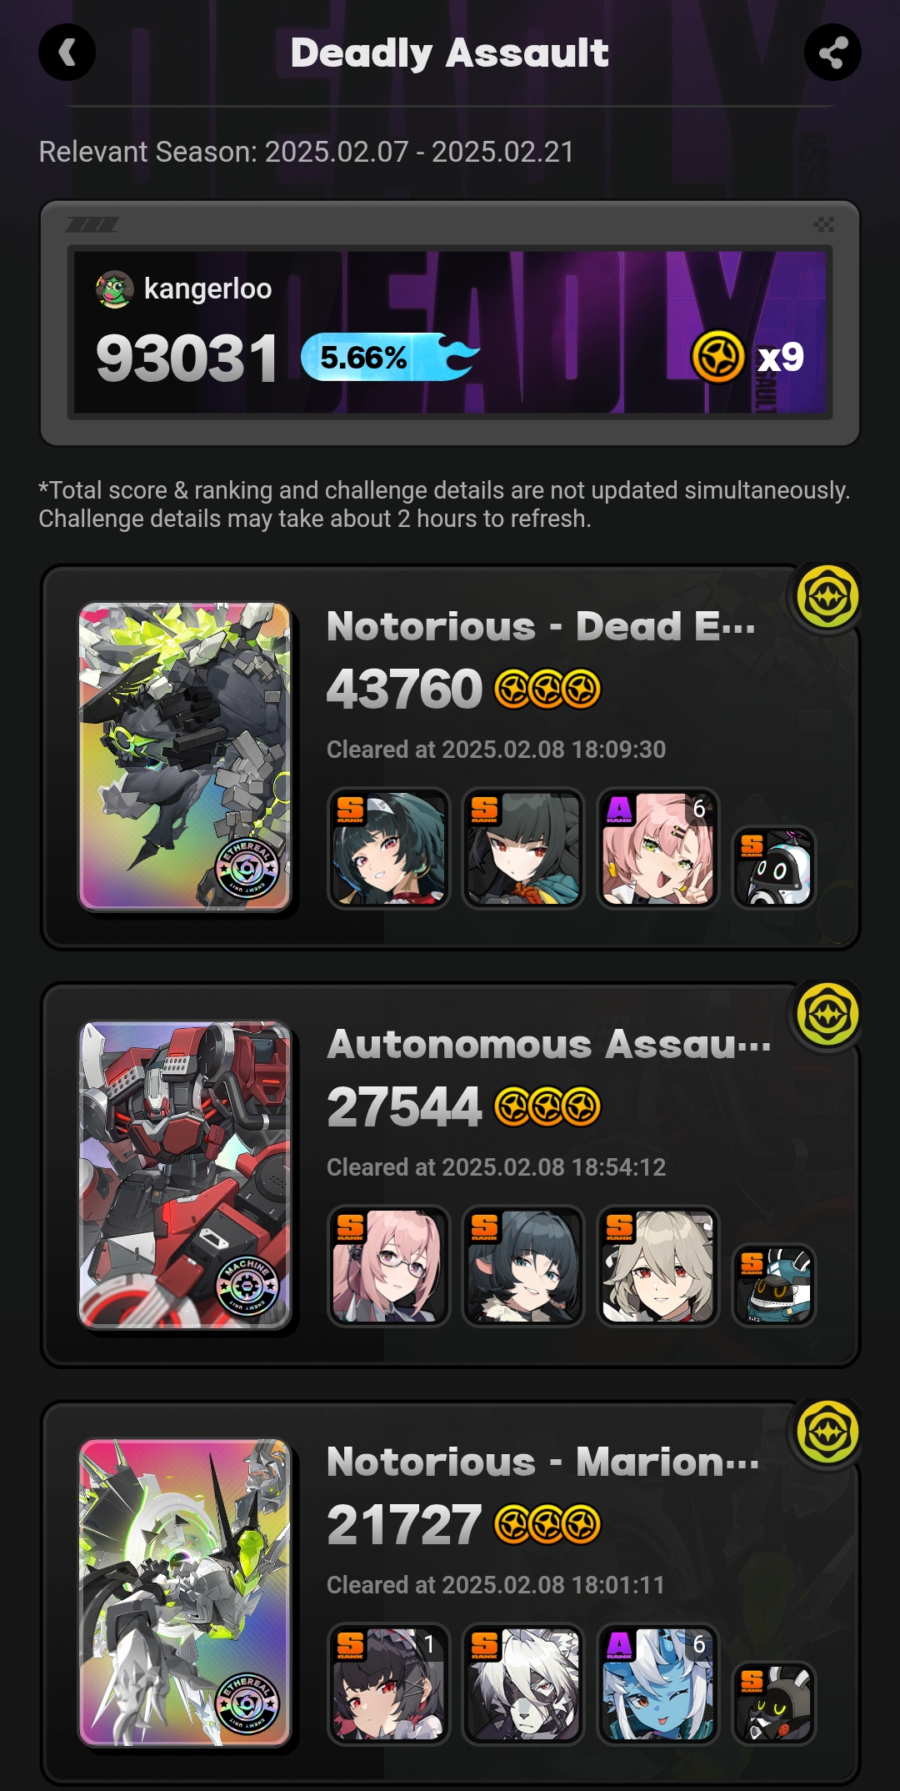Tap the 43760 score medals

click(x=547, y=690)
